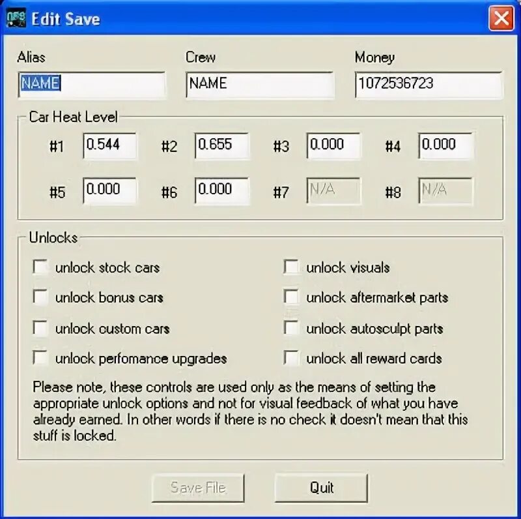Screen dimensions: 521x519
Task: Check unlock aftermarket parts option
Action: [x=291, y=297]
